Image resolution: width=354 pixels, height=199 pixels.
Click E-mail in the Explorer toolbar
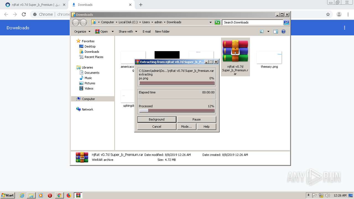click(x=147, y=32)
